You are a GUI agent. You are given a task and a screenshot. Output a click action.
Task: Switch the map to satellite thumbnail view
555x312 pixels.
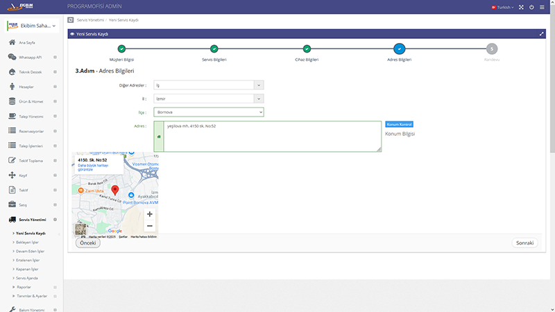pyautogui.click(x=80, y=230)
